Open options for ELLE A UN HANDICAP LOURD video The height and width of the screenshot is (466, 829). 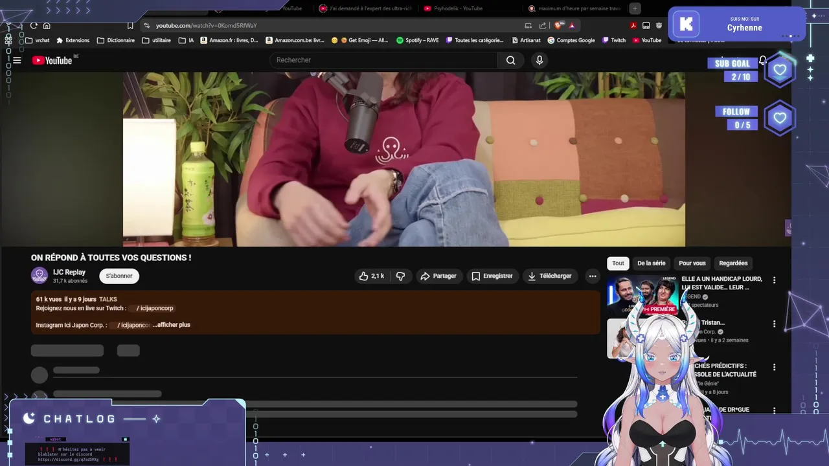(774, 280)
